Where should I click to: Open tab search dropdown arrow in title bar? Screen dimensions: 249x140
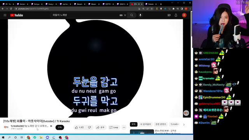coord(172,3)
